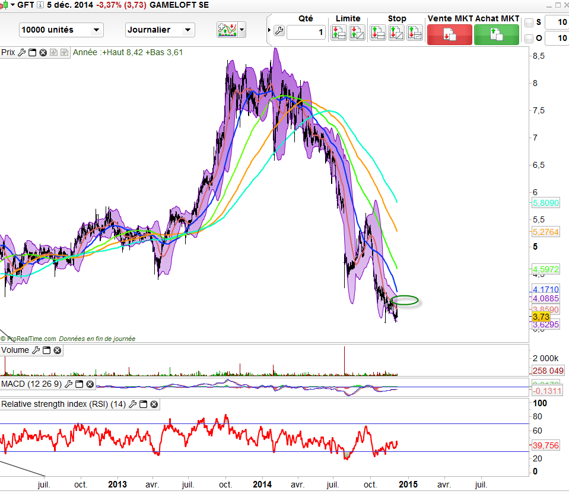Expand arrow beside the indicator chart icon

(242, 30)
